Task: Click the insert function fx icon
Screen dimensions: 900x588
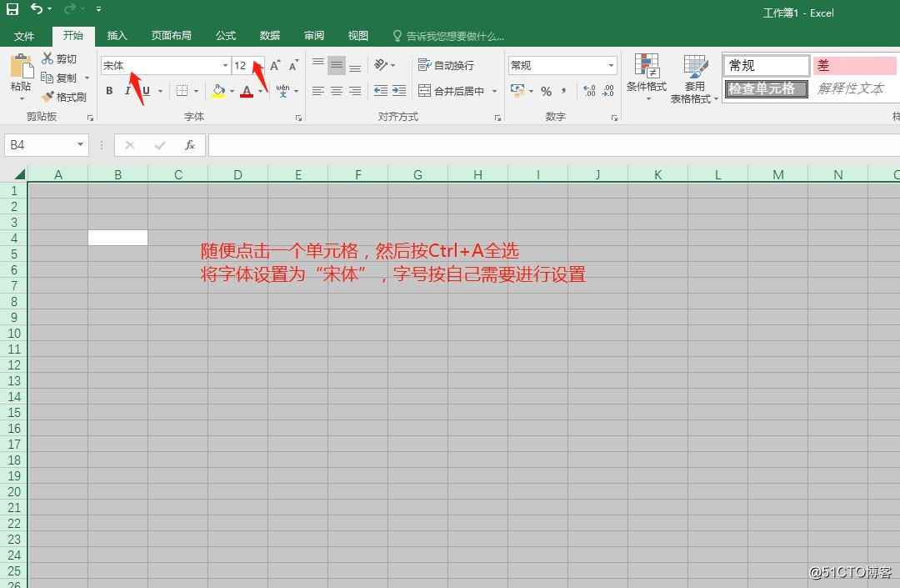Action: (189, 145)
